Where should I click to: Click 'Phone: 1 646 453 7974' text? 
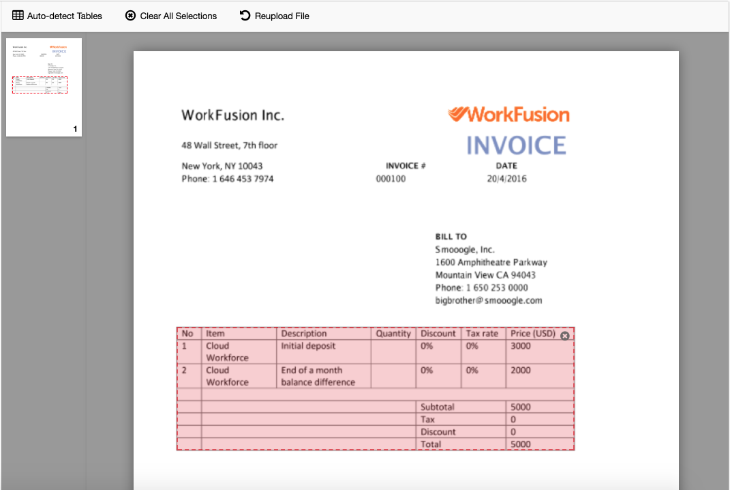pos(228,179)
